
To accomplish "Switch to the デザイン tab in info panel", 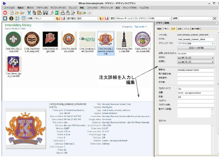I will point(166,29).
